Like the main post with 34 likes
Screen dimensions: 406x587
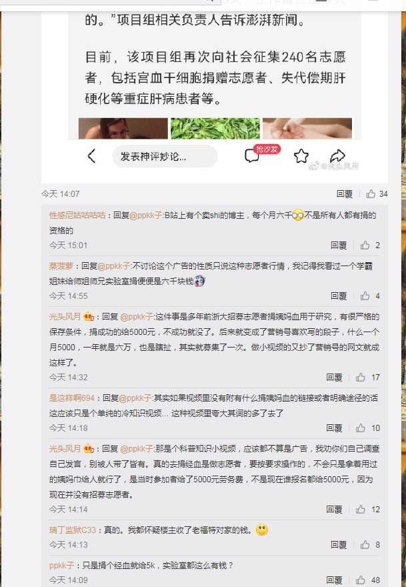(371, 193)
